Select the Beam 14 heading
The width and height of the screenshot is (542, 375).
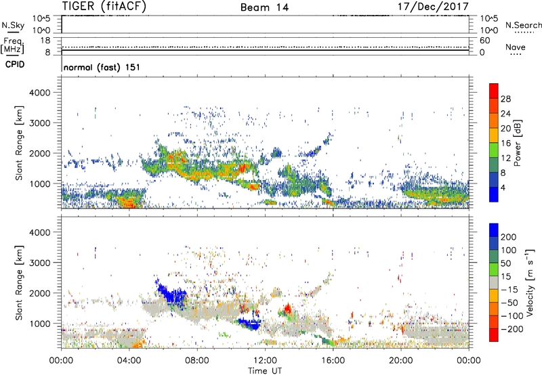(x=264, y=7)
